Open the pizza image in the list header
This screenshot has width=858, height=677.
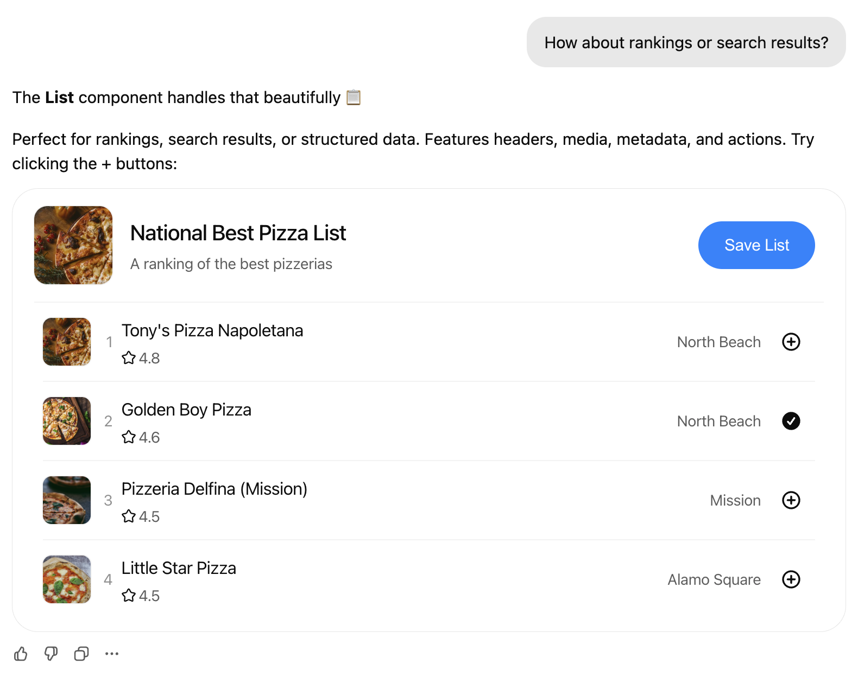pyautogui.click(x=73, y=245)
